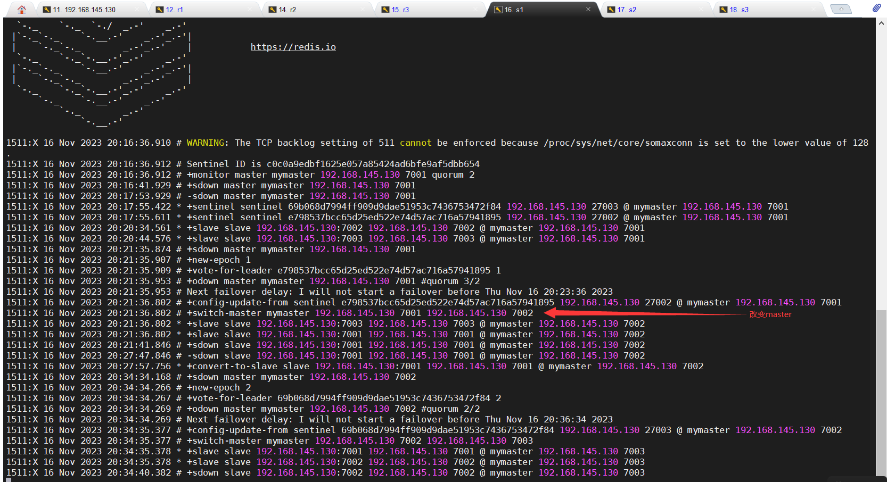Image resolution: width=887 pixels, height=482 pixels.
Task: Click sentinel ID e798537bcc65… in '+sentinel' line
Action: coord(395,217)
